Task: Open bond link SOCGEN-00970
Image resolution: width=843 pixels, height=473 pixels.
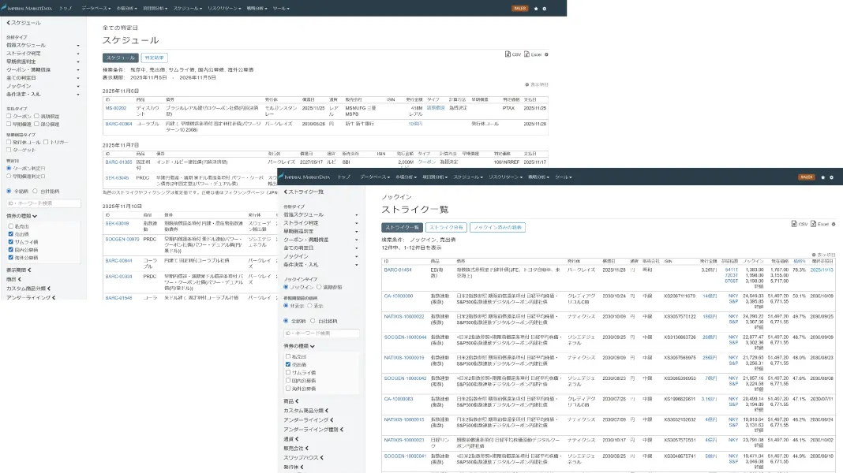Action: (122, 240)
